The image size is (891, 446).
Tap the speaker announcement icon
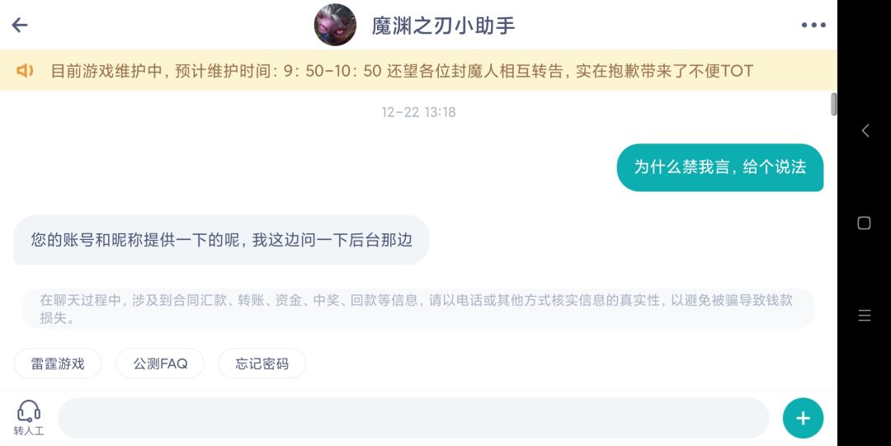(x=25, y=71)
